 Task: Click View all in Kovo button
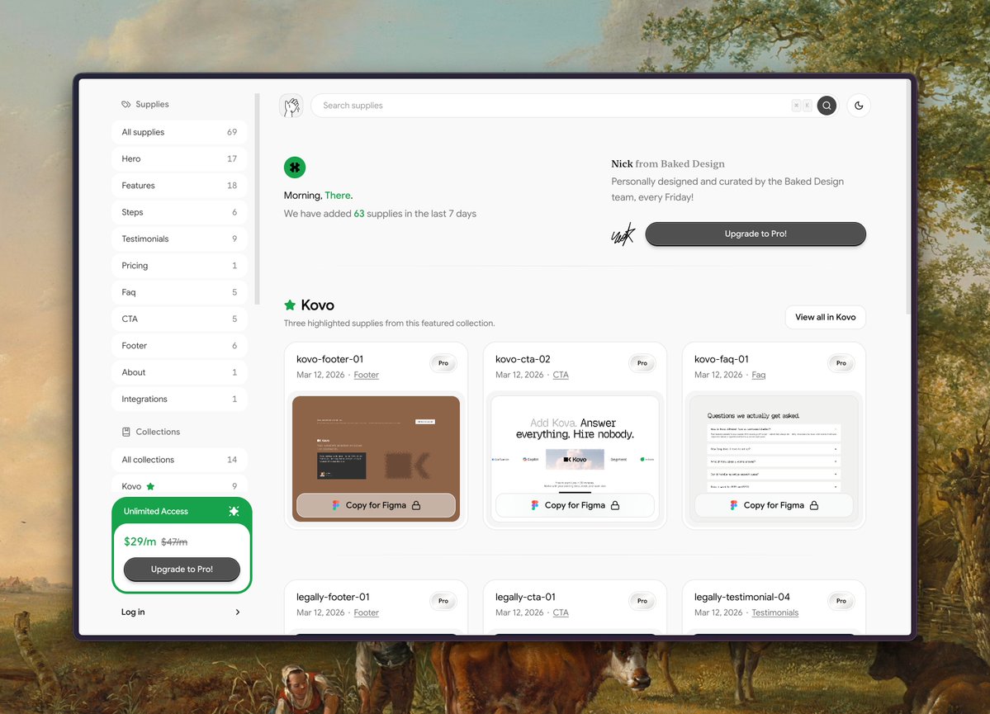click(825, 317)
